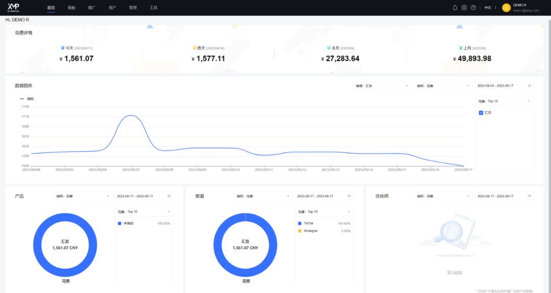551x293 pixels.
Task: Open 指标: 花费 dropdown in 优化师 card
Action: coord(443,196)
